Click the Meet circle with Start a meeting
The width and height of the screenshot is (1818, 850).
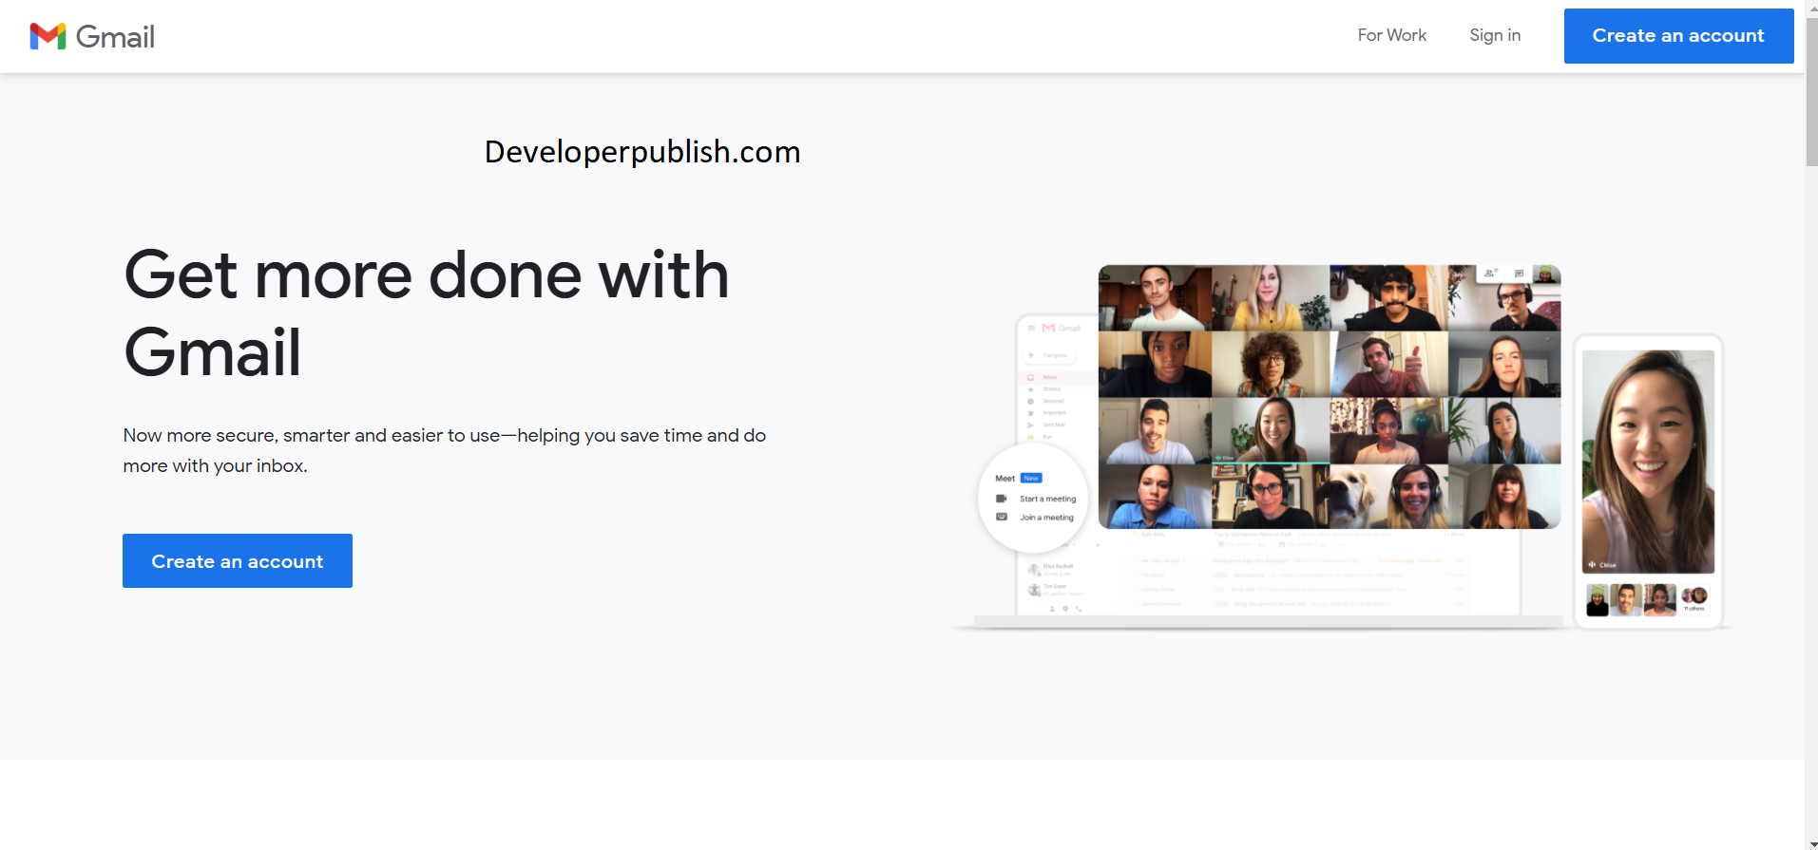coord(1034,498)
